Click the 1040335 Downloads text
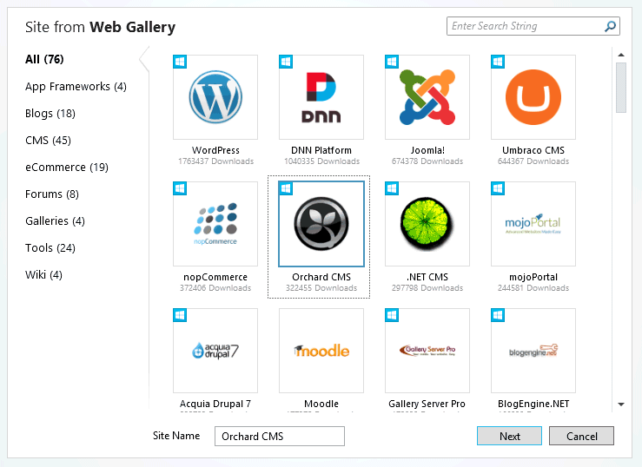Viewport: 642px width, 467px height. pyautogui.click(x=321, y=161)
